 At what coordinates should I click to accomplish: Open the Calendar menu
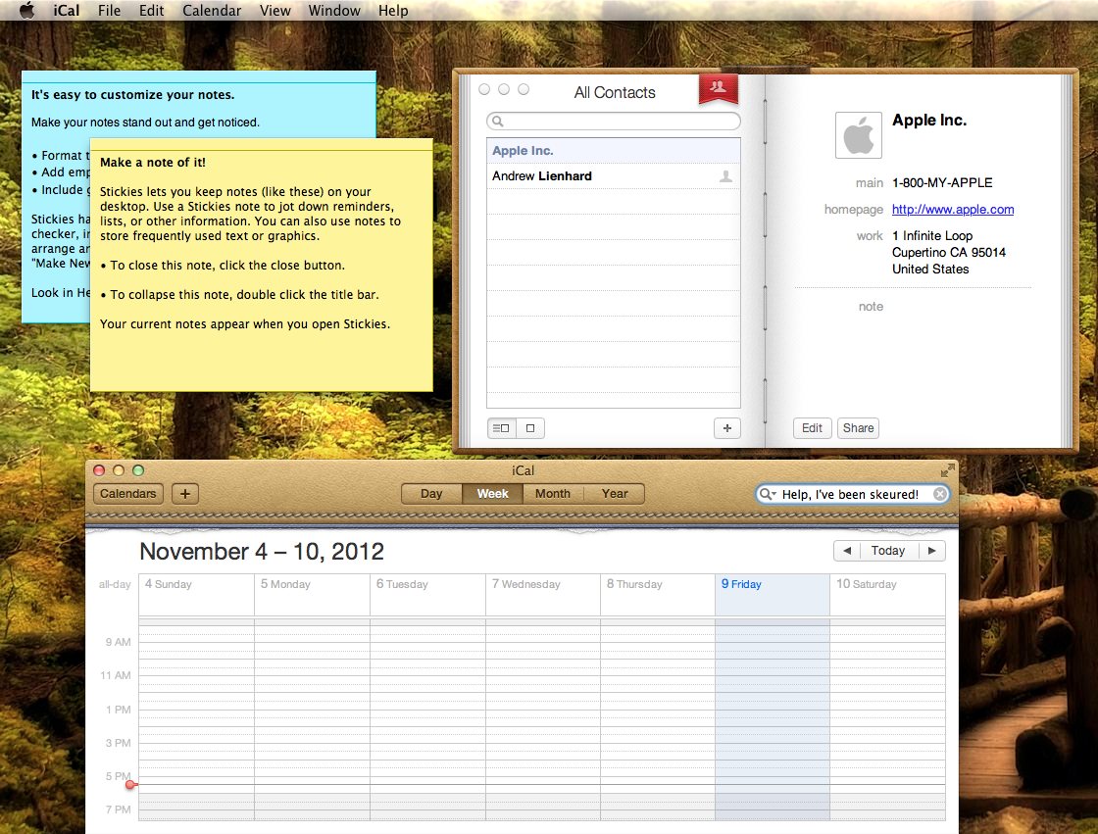pos(212,11)
